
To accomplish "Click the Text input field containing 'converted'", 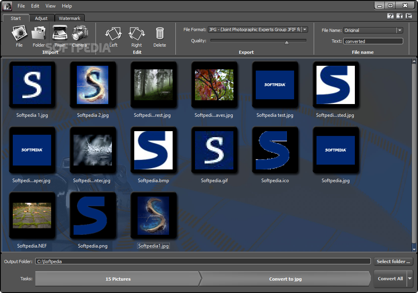I will coord(373,41).
